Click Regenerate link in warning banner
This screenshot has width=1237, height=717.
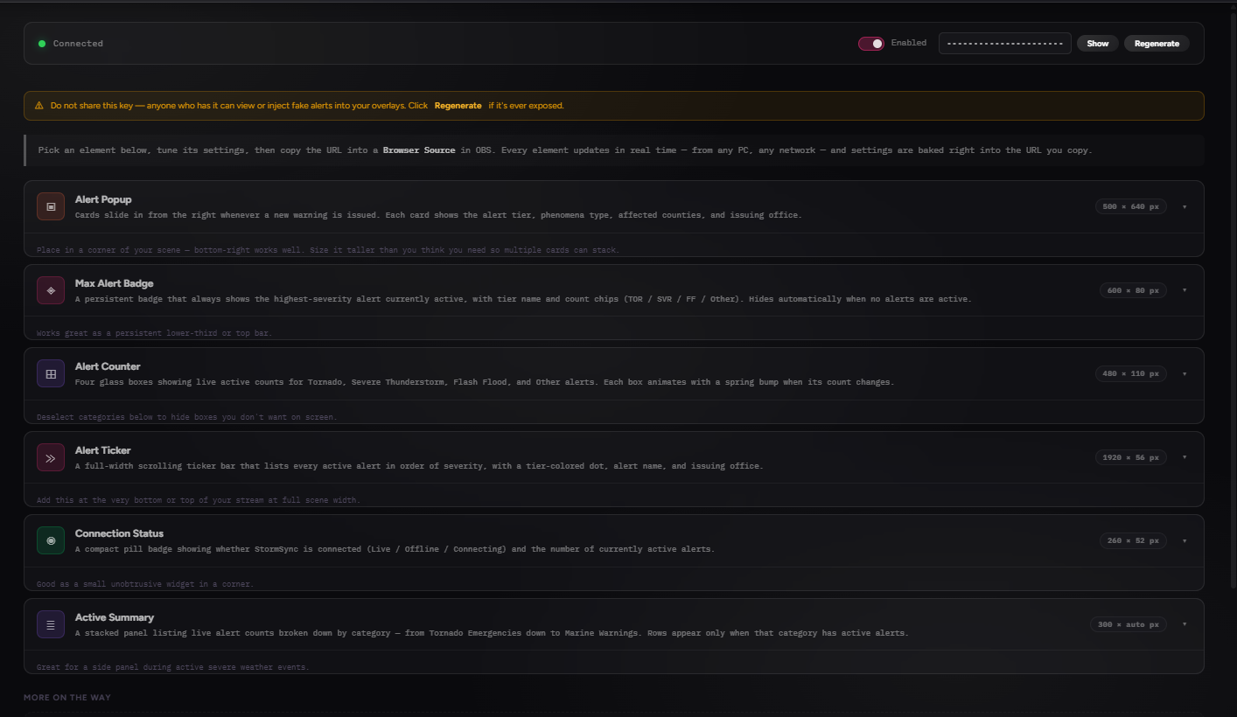click(458, 106)
